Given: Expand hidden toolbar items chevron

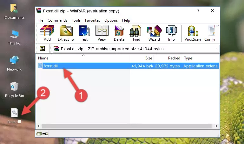Looking at the screenshot, I should [x=217, y=26].
